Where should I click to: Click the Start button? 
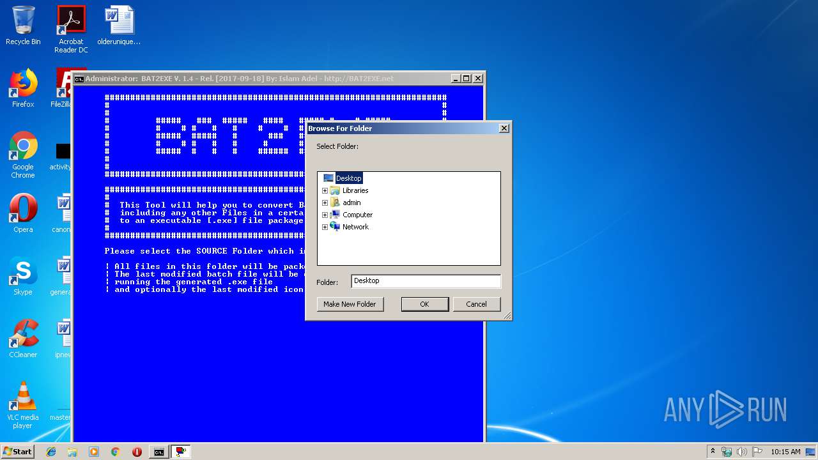[x=18, y=452]
